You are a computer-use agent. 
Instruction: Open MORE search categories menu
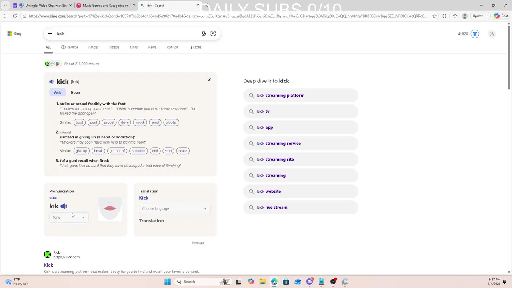196,48
